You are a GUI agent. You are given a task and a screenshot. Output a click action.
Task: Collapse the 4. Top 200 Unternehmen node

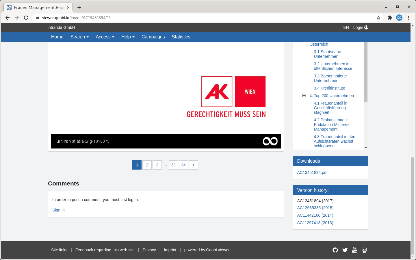[304, 96]
